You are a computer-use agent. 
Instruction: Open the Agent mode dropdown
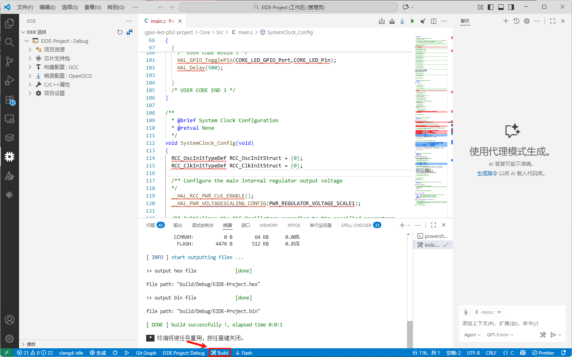[472, 335]
